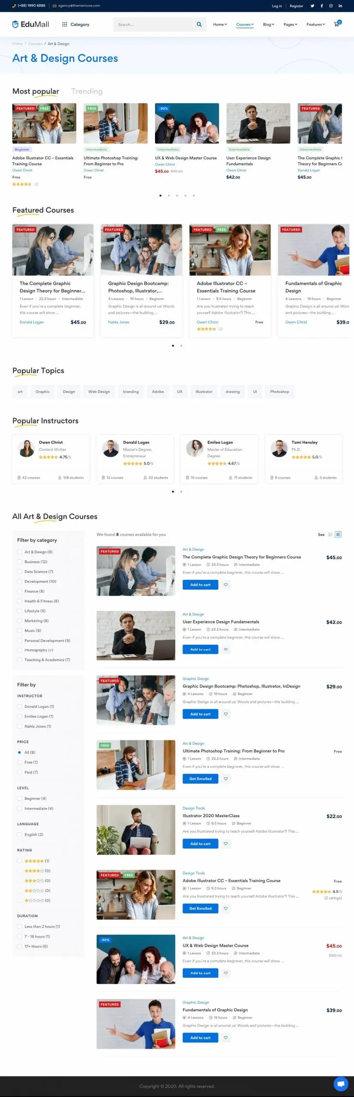The width and height of the screenshot is (354, 1097).
Task: Add Illustrator 2020 MasterClass to wishlist
Action: coord(226,844)
